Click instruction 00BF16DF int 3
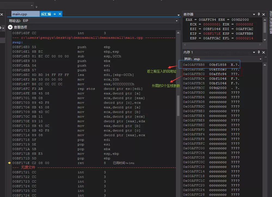Screen dimensions: 272x197 coord(59,33)
